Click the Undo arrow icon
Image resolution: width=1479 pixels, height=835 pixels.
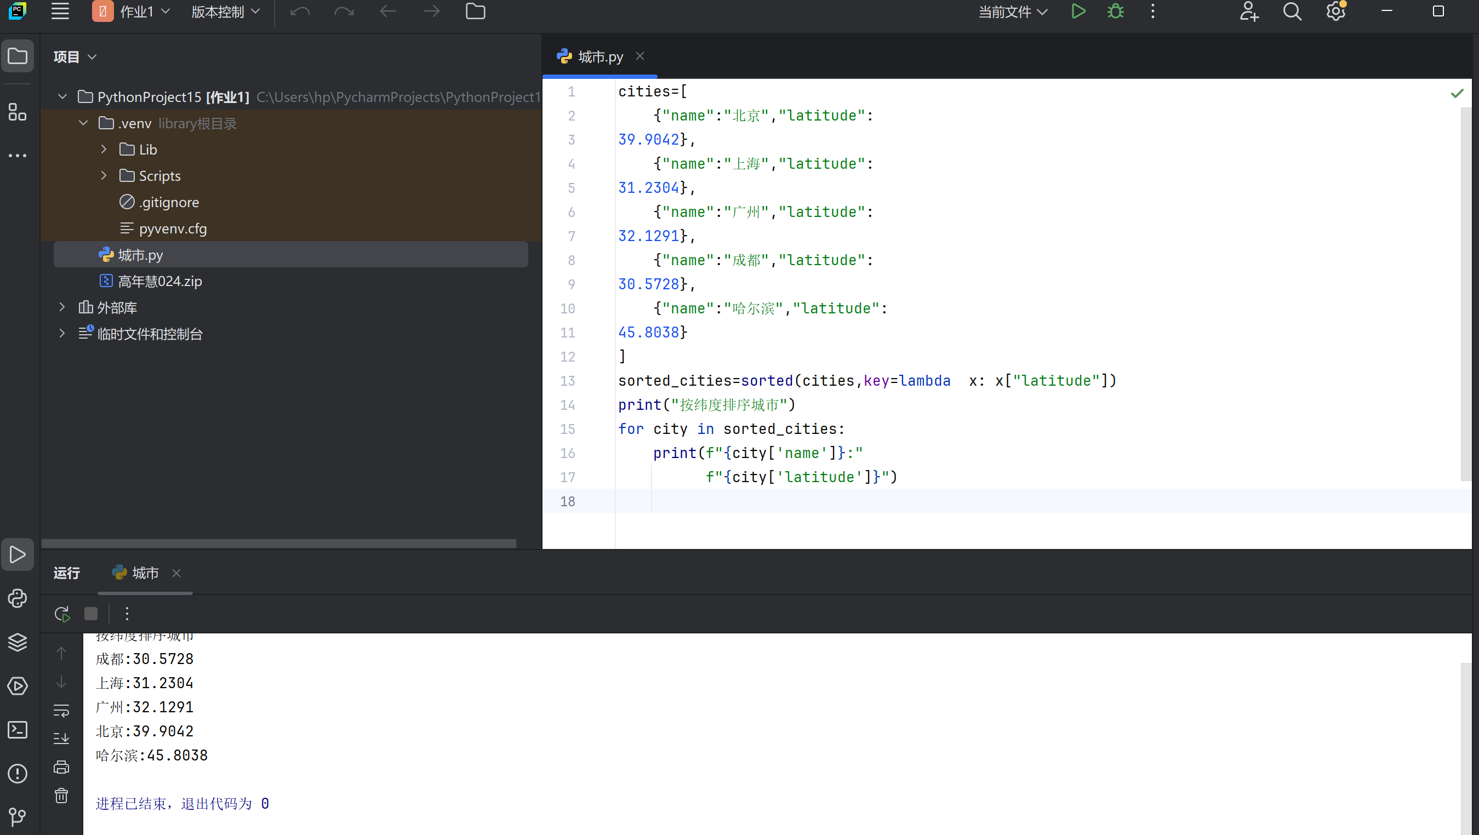coord(300,12)
